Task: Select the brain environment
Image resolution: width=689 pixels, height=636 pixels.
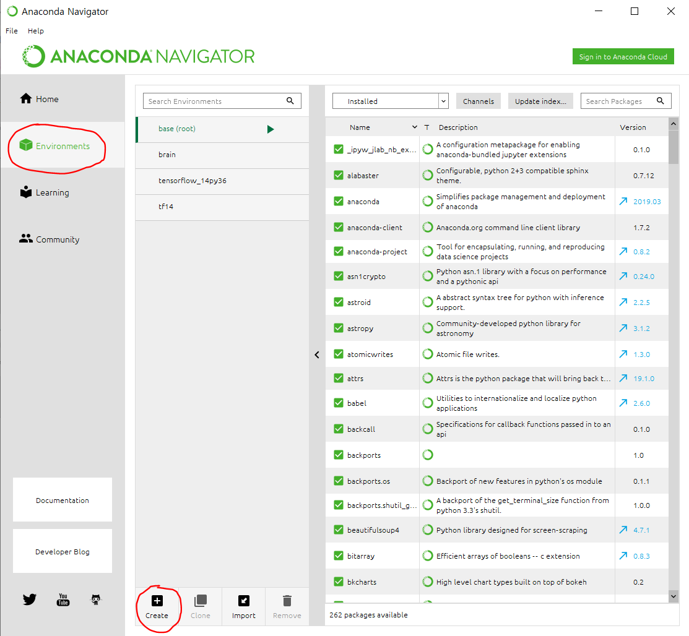Action: click(222, 155)
